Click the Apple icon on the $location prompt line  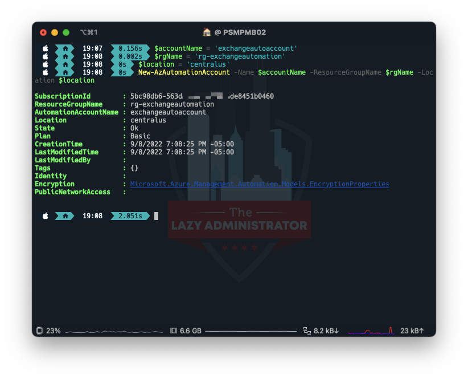click(46, 64)
